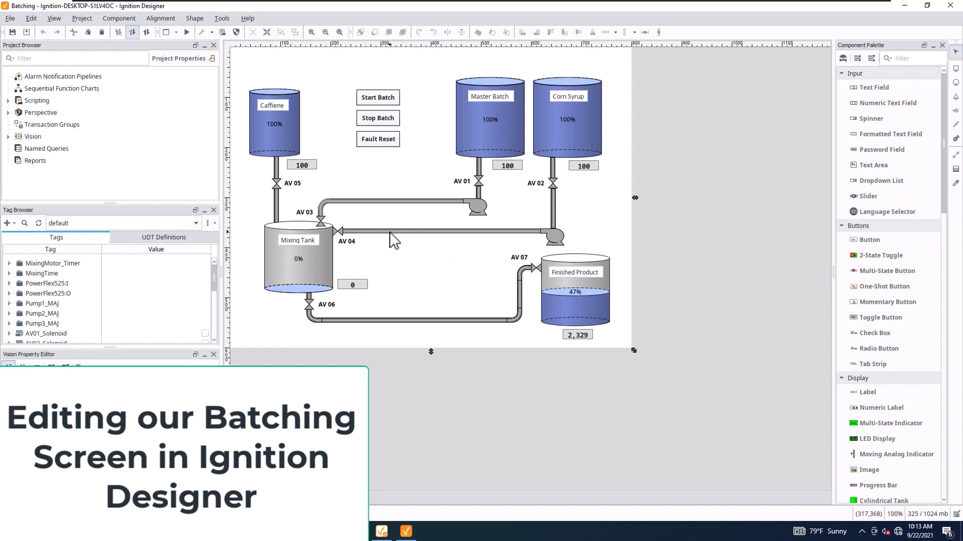Refresh the Tag Browser with refresh icon
The height and width of the screenshot is (541, 963).
(39, 223)
